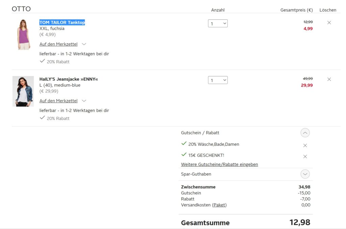This screenshot has width=346, height=229.
Task: Click the Versandkosten amount 0,00
Action: tap(306, 205)
